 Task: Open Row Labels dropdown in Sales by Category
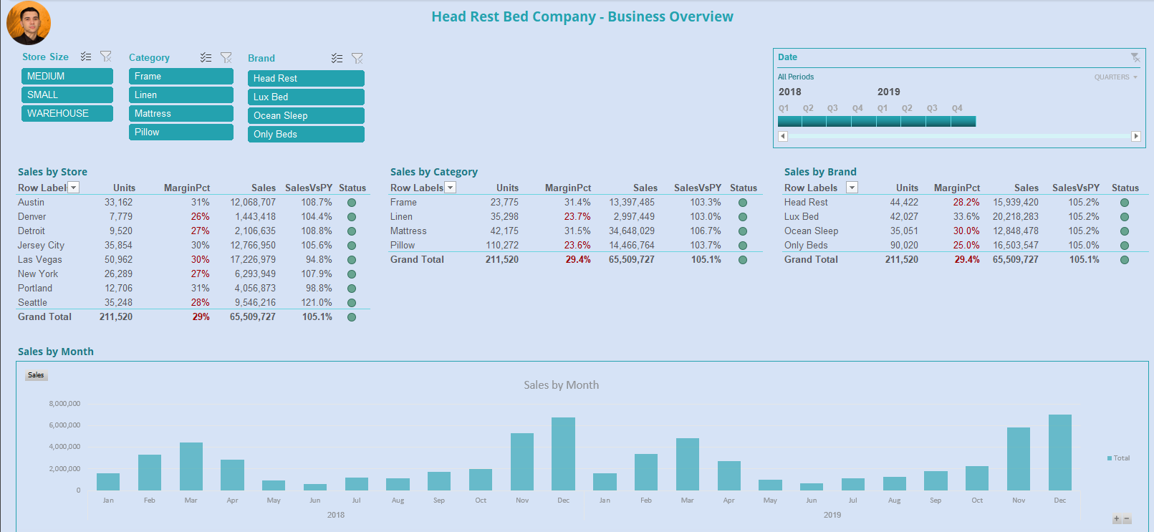[x=450, y=188]
